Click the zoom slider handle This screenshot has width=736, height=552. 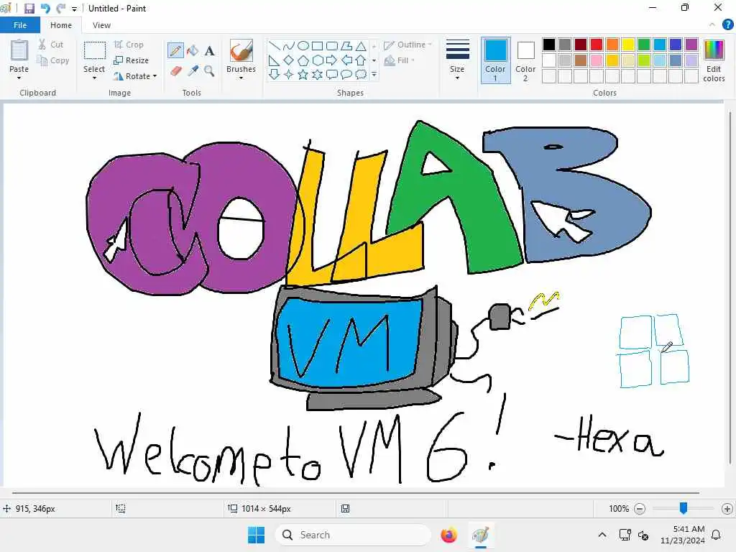(684, 507)
